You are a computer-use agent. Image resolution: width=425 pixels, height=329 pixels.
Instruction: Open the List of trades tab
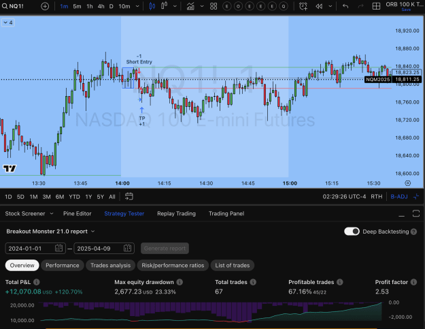[233, 265]
